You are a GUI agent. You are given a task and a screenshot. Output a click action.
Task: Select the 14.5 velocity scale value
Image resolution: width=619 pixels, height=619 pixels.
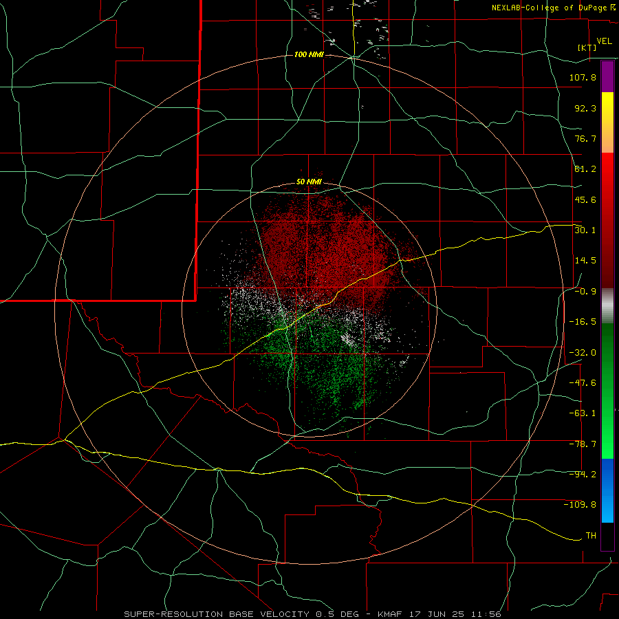click(x=585, y=261)
